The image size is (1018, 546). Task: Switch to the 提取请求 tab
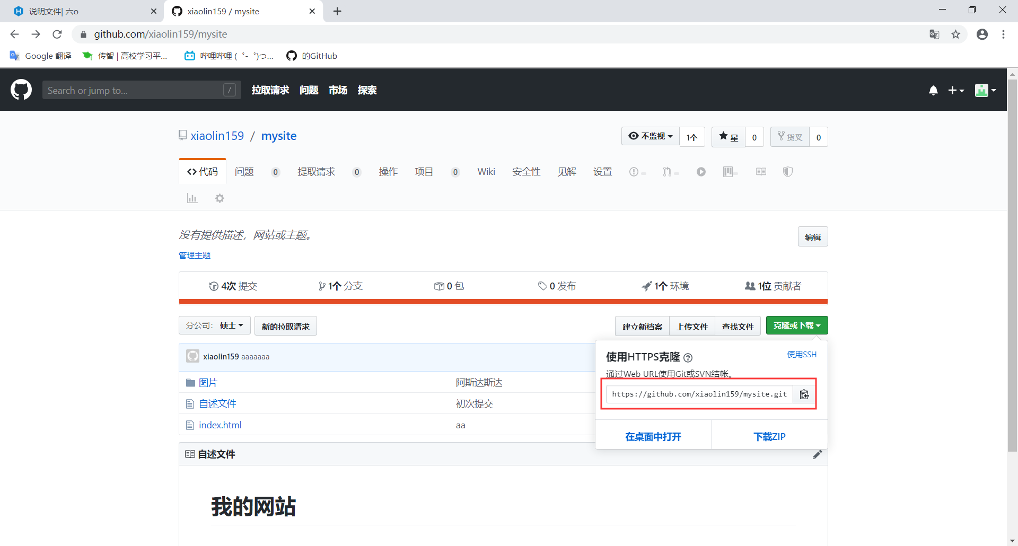pyautogui.click(x=317, y=172)
